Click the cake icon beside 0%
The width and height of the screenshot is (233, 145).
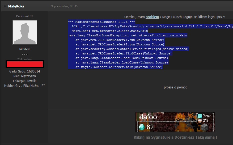pos(200,121)
